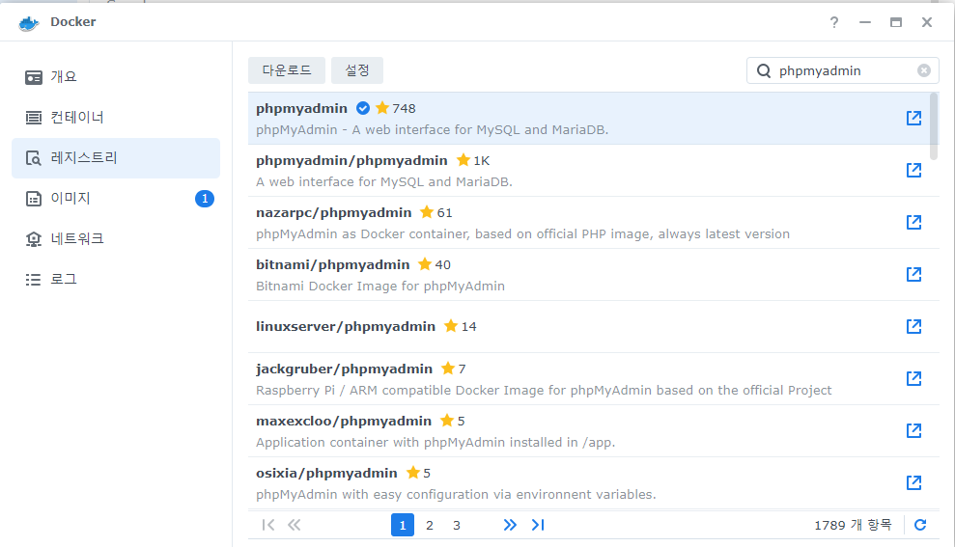Clear the phpmyadmin search text
Viewport: 955px width, 547px height.
pyautogui.click(x=924, y=70)
